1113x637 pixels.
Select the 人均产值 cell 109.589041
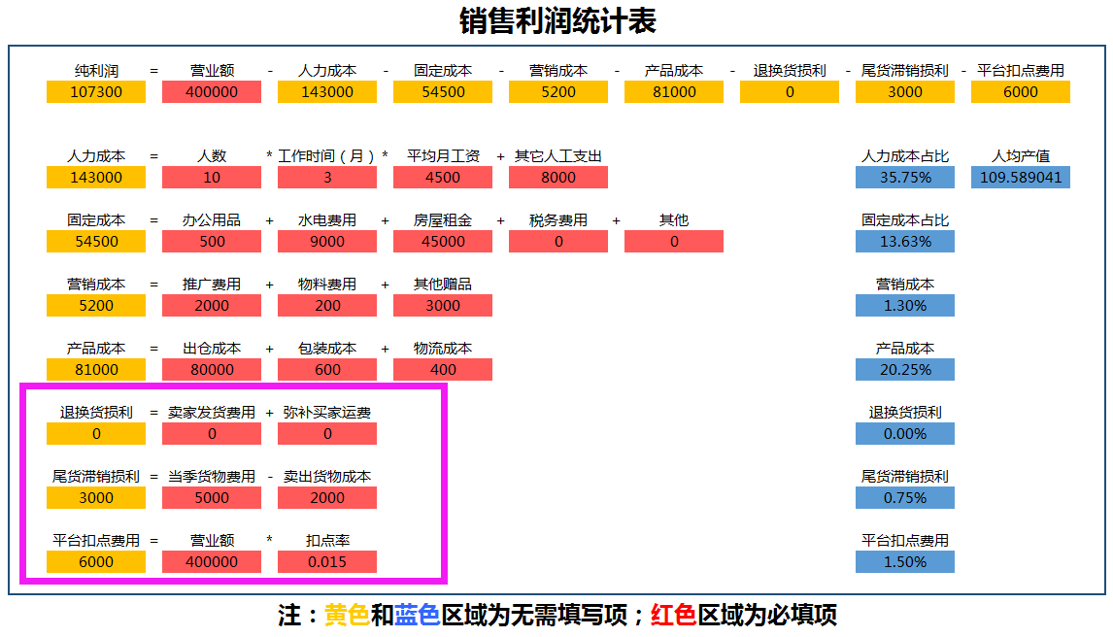point(1021,178)
